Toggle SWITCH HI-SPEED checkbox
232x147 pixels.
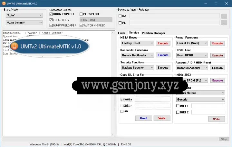coord(81,25)
